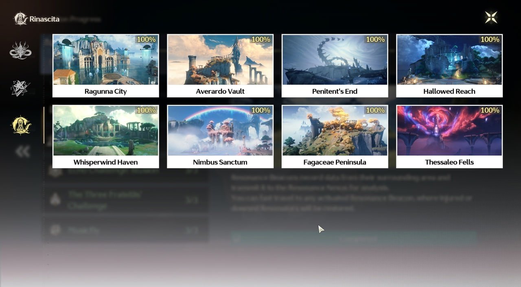521x287 pixels.
Task: Open the Penitent's End area card
Action: [x=335, y=66]
